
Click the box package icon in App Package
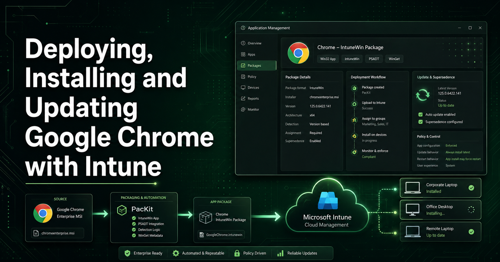(x=206, y=217)
